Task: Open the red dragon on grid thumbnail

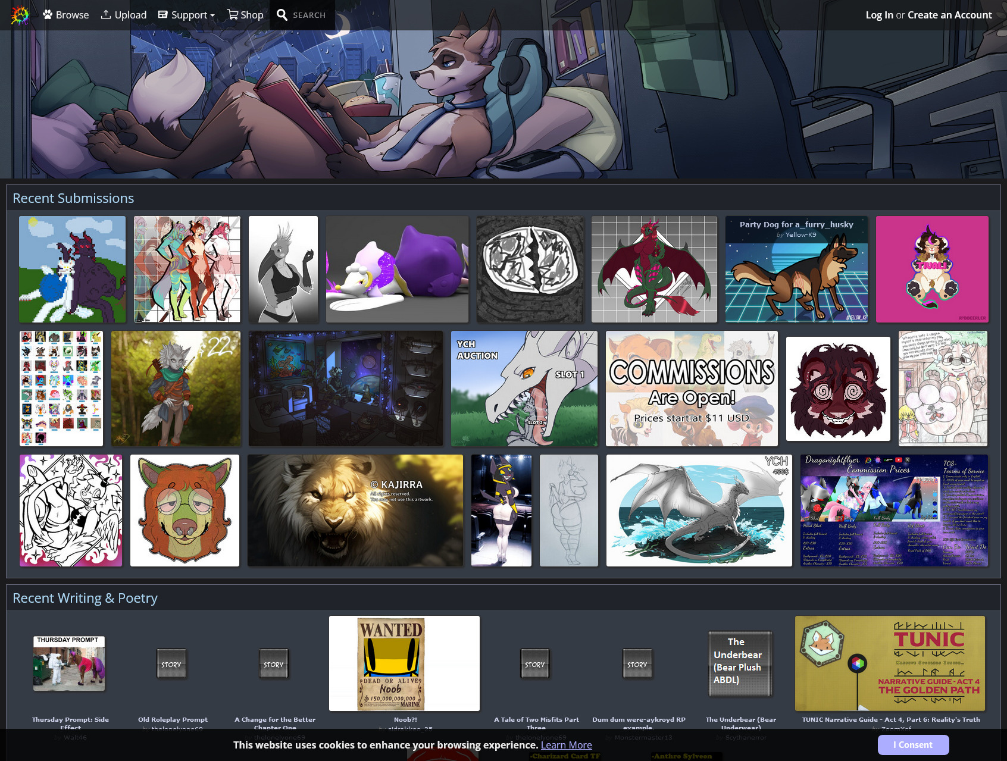Action: tap(655, 269)
